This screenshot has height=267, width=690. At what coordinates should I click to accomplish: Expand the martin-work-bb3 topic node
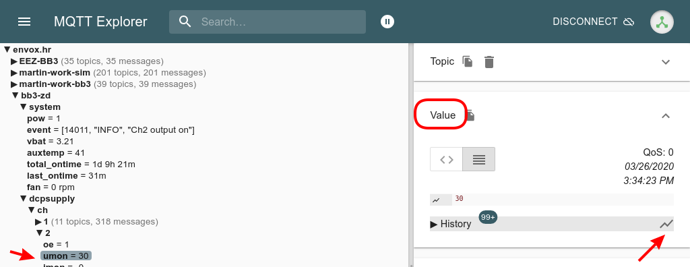15,84
